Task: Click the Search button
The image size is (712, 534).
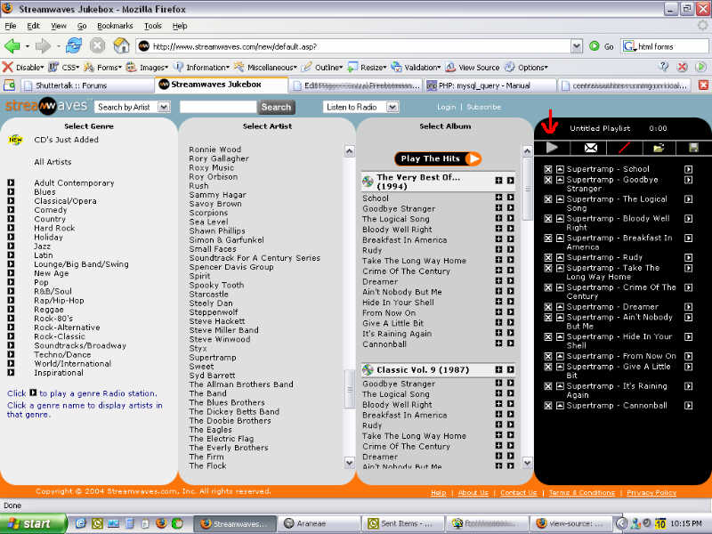Action: (x=276, y=107)
